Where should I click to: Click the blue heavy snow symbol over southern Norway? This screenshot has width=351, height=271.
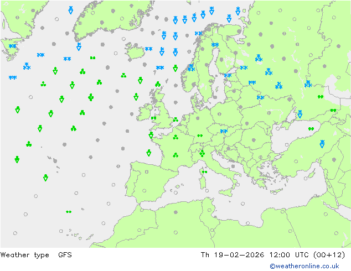click(191, 67)
